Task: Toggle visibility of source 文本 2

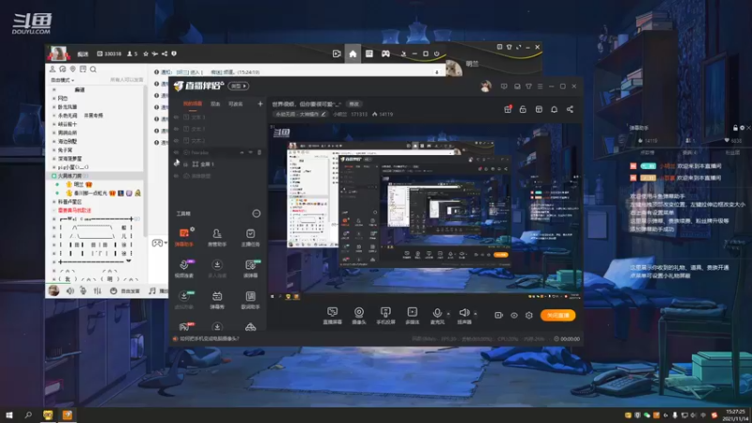Action: click(x=176, y=140)
